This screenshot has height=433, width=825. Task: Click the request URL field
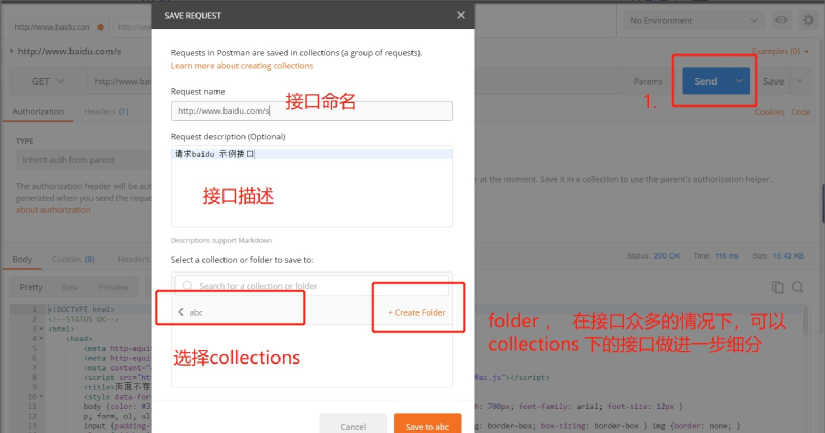[355, 81]
